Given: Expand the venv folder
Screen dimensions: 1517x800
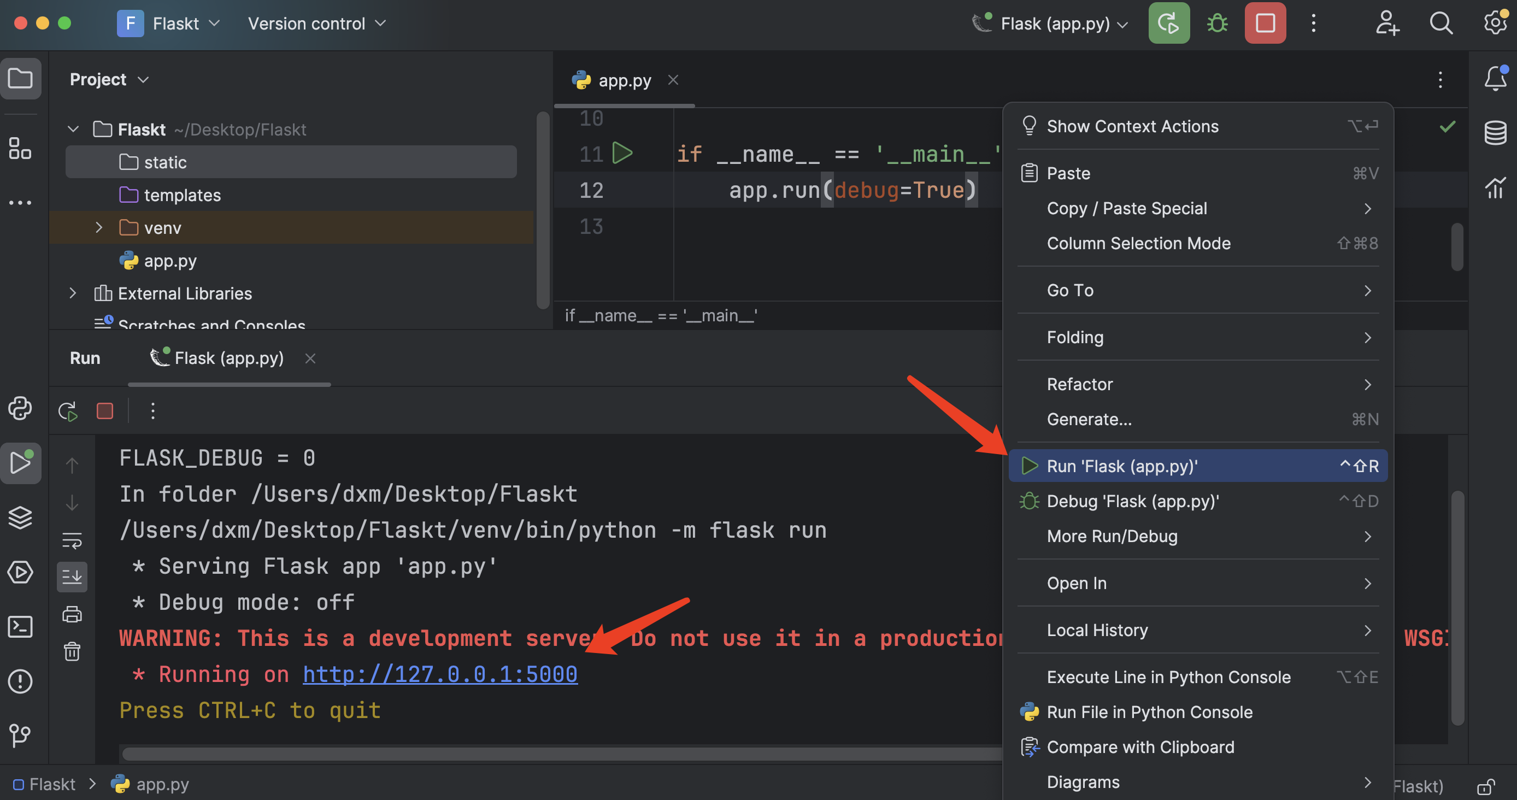Looking at the screenshot, I should pyautogui.click(x=99, y=227).
